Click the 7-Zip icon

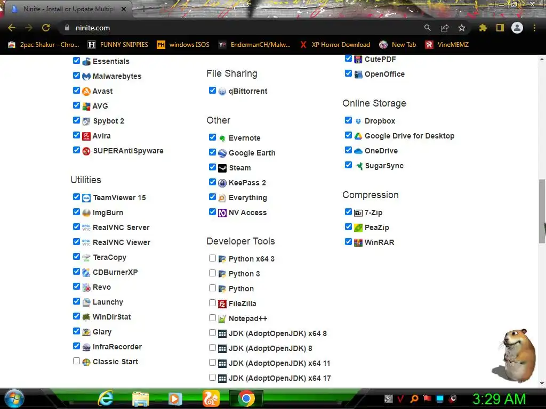coord(358,213)
